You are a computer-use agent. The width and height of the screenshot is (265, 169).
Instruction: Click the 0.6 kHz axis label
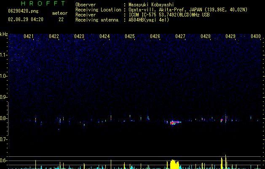pyautogui.click(x=3, y=161)
